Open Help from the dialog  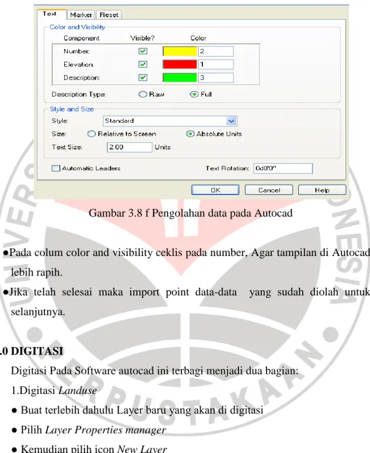click(322, 190)
